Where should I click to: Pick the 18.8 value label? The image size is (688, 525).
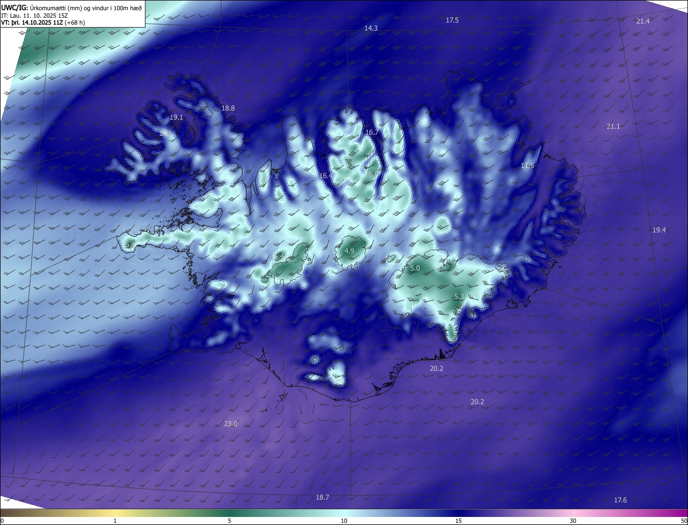pos(228,108)
